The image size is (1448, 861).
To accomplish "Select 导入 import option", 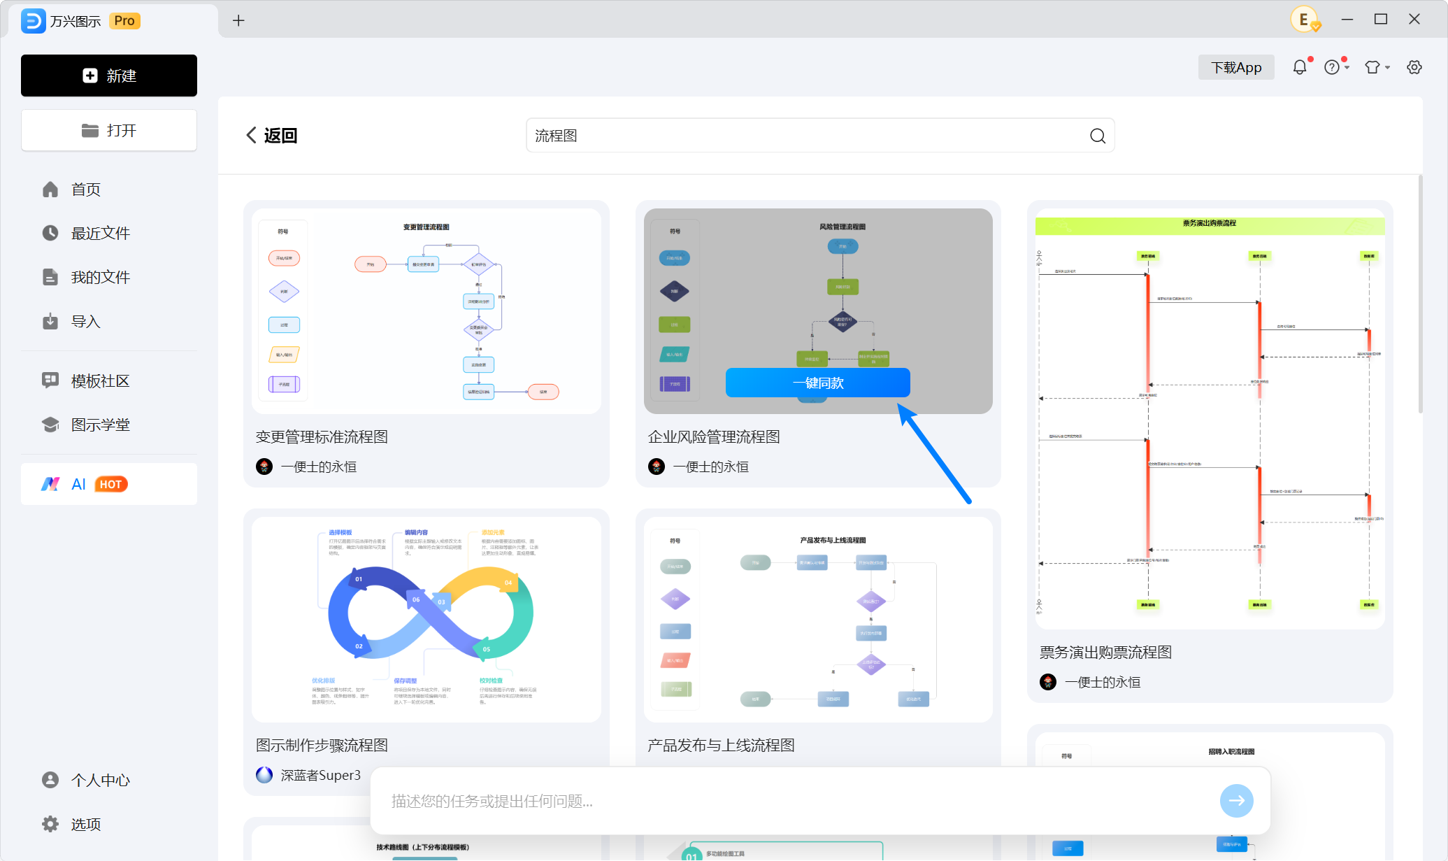I will click(x=109, y=321).
